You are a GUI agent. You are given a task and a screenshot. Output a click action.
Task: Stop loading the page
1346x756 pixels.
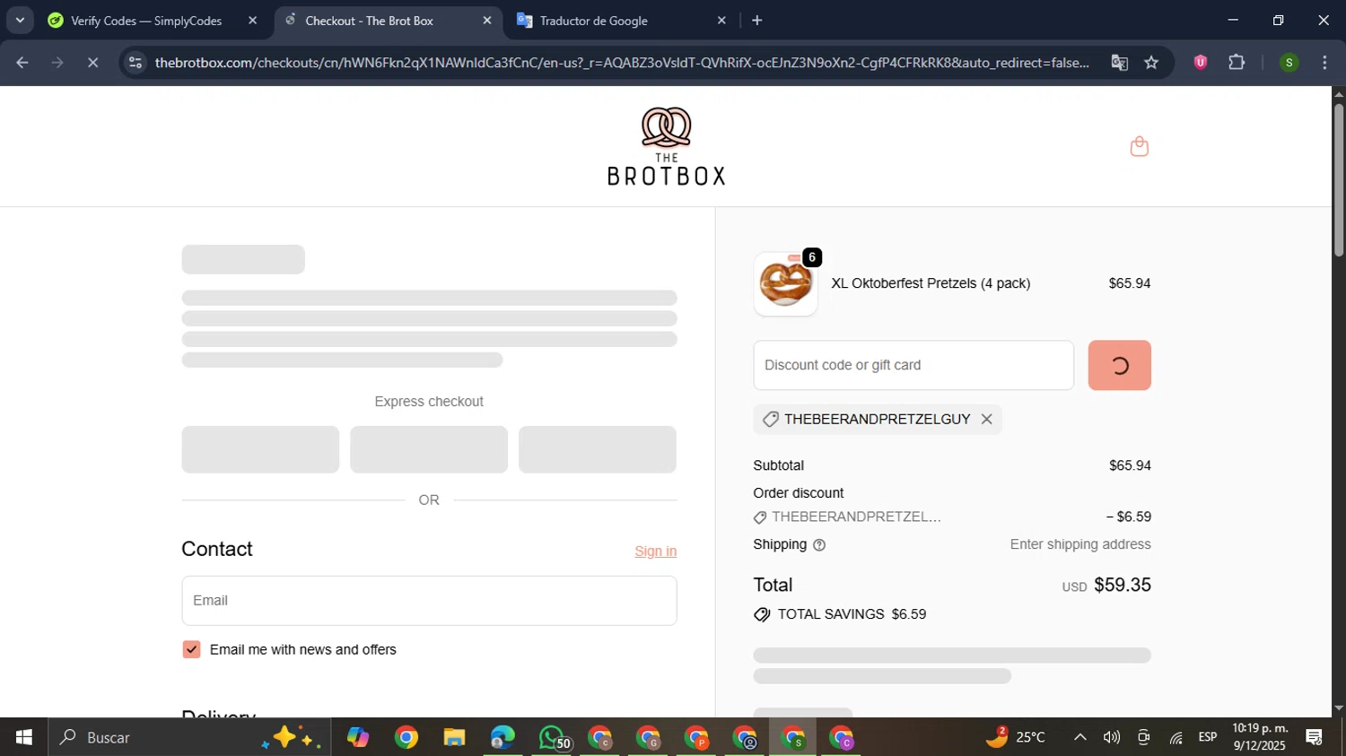tap(92, 63)
